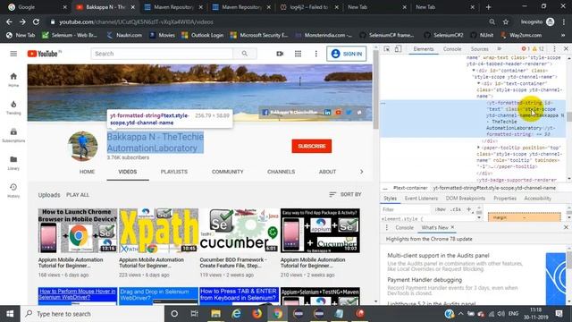572x322 pixels.
Task: Open Subscriptions in the sidebar
Action: [13, 135]
